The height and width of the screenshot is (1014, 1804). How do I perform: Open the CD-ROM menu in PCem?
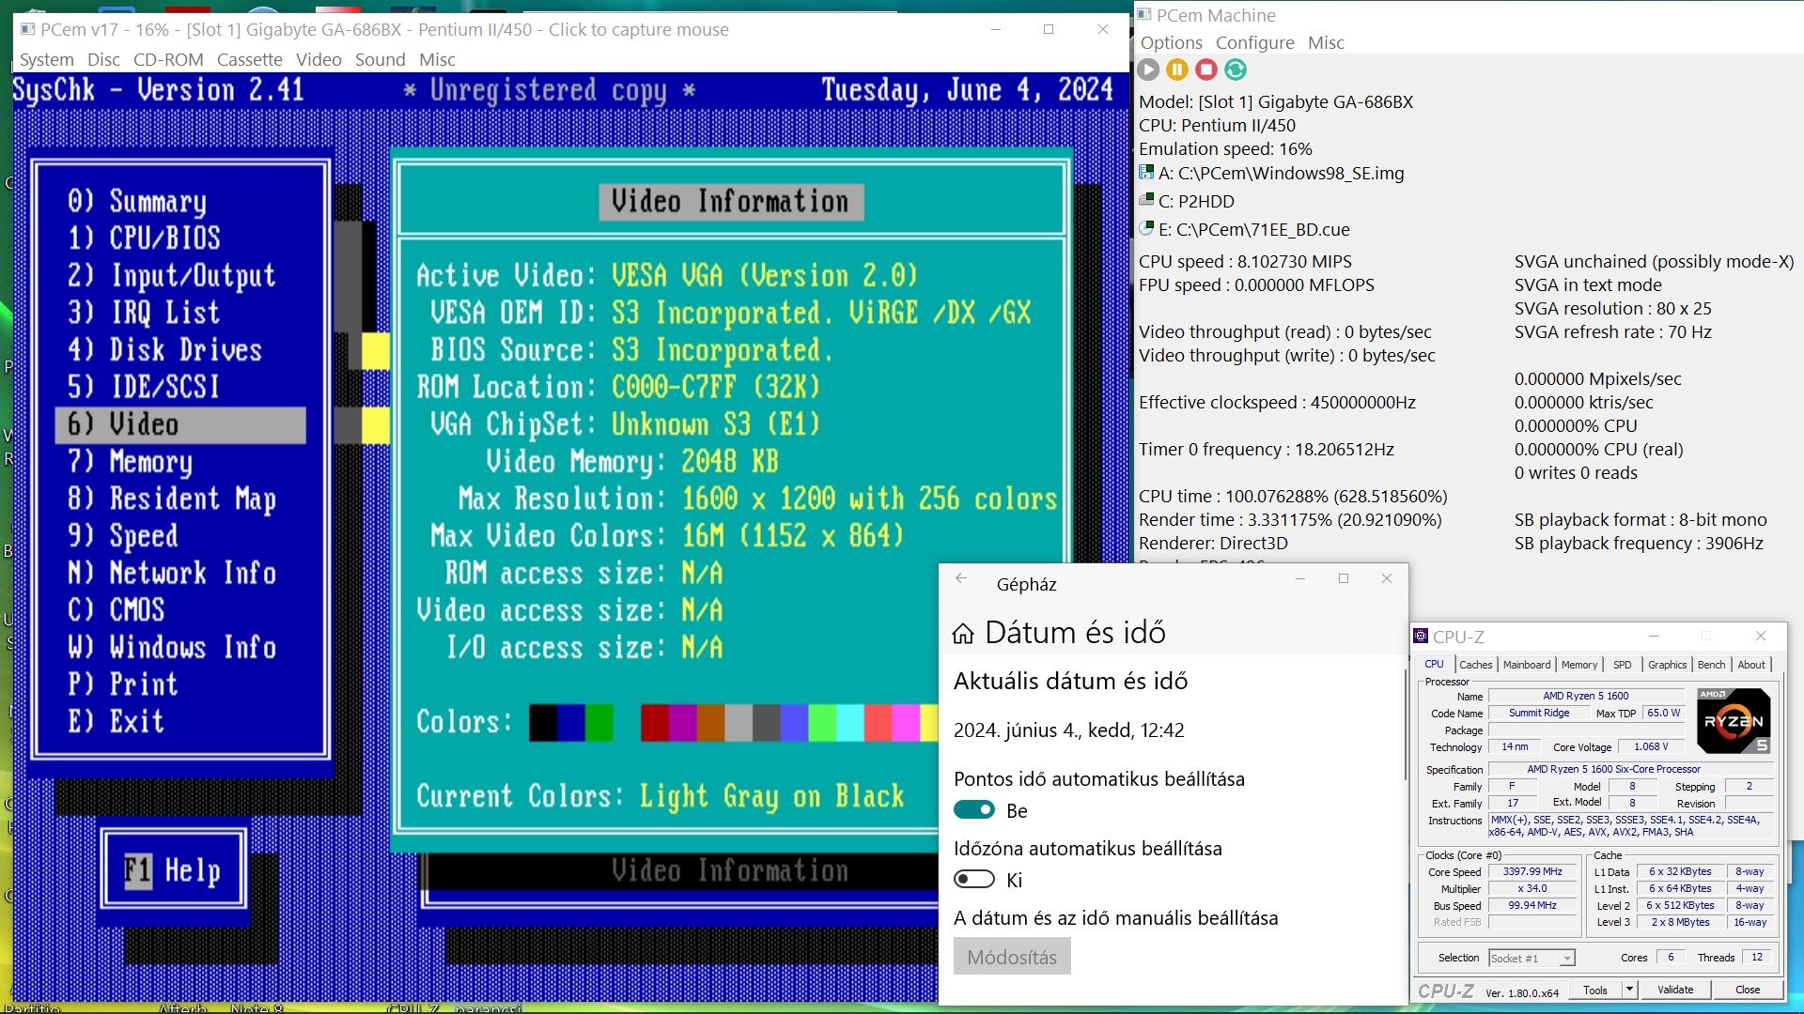pos(168,59)
